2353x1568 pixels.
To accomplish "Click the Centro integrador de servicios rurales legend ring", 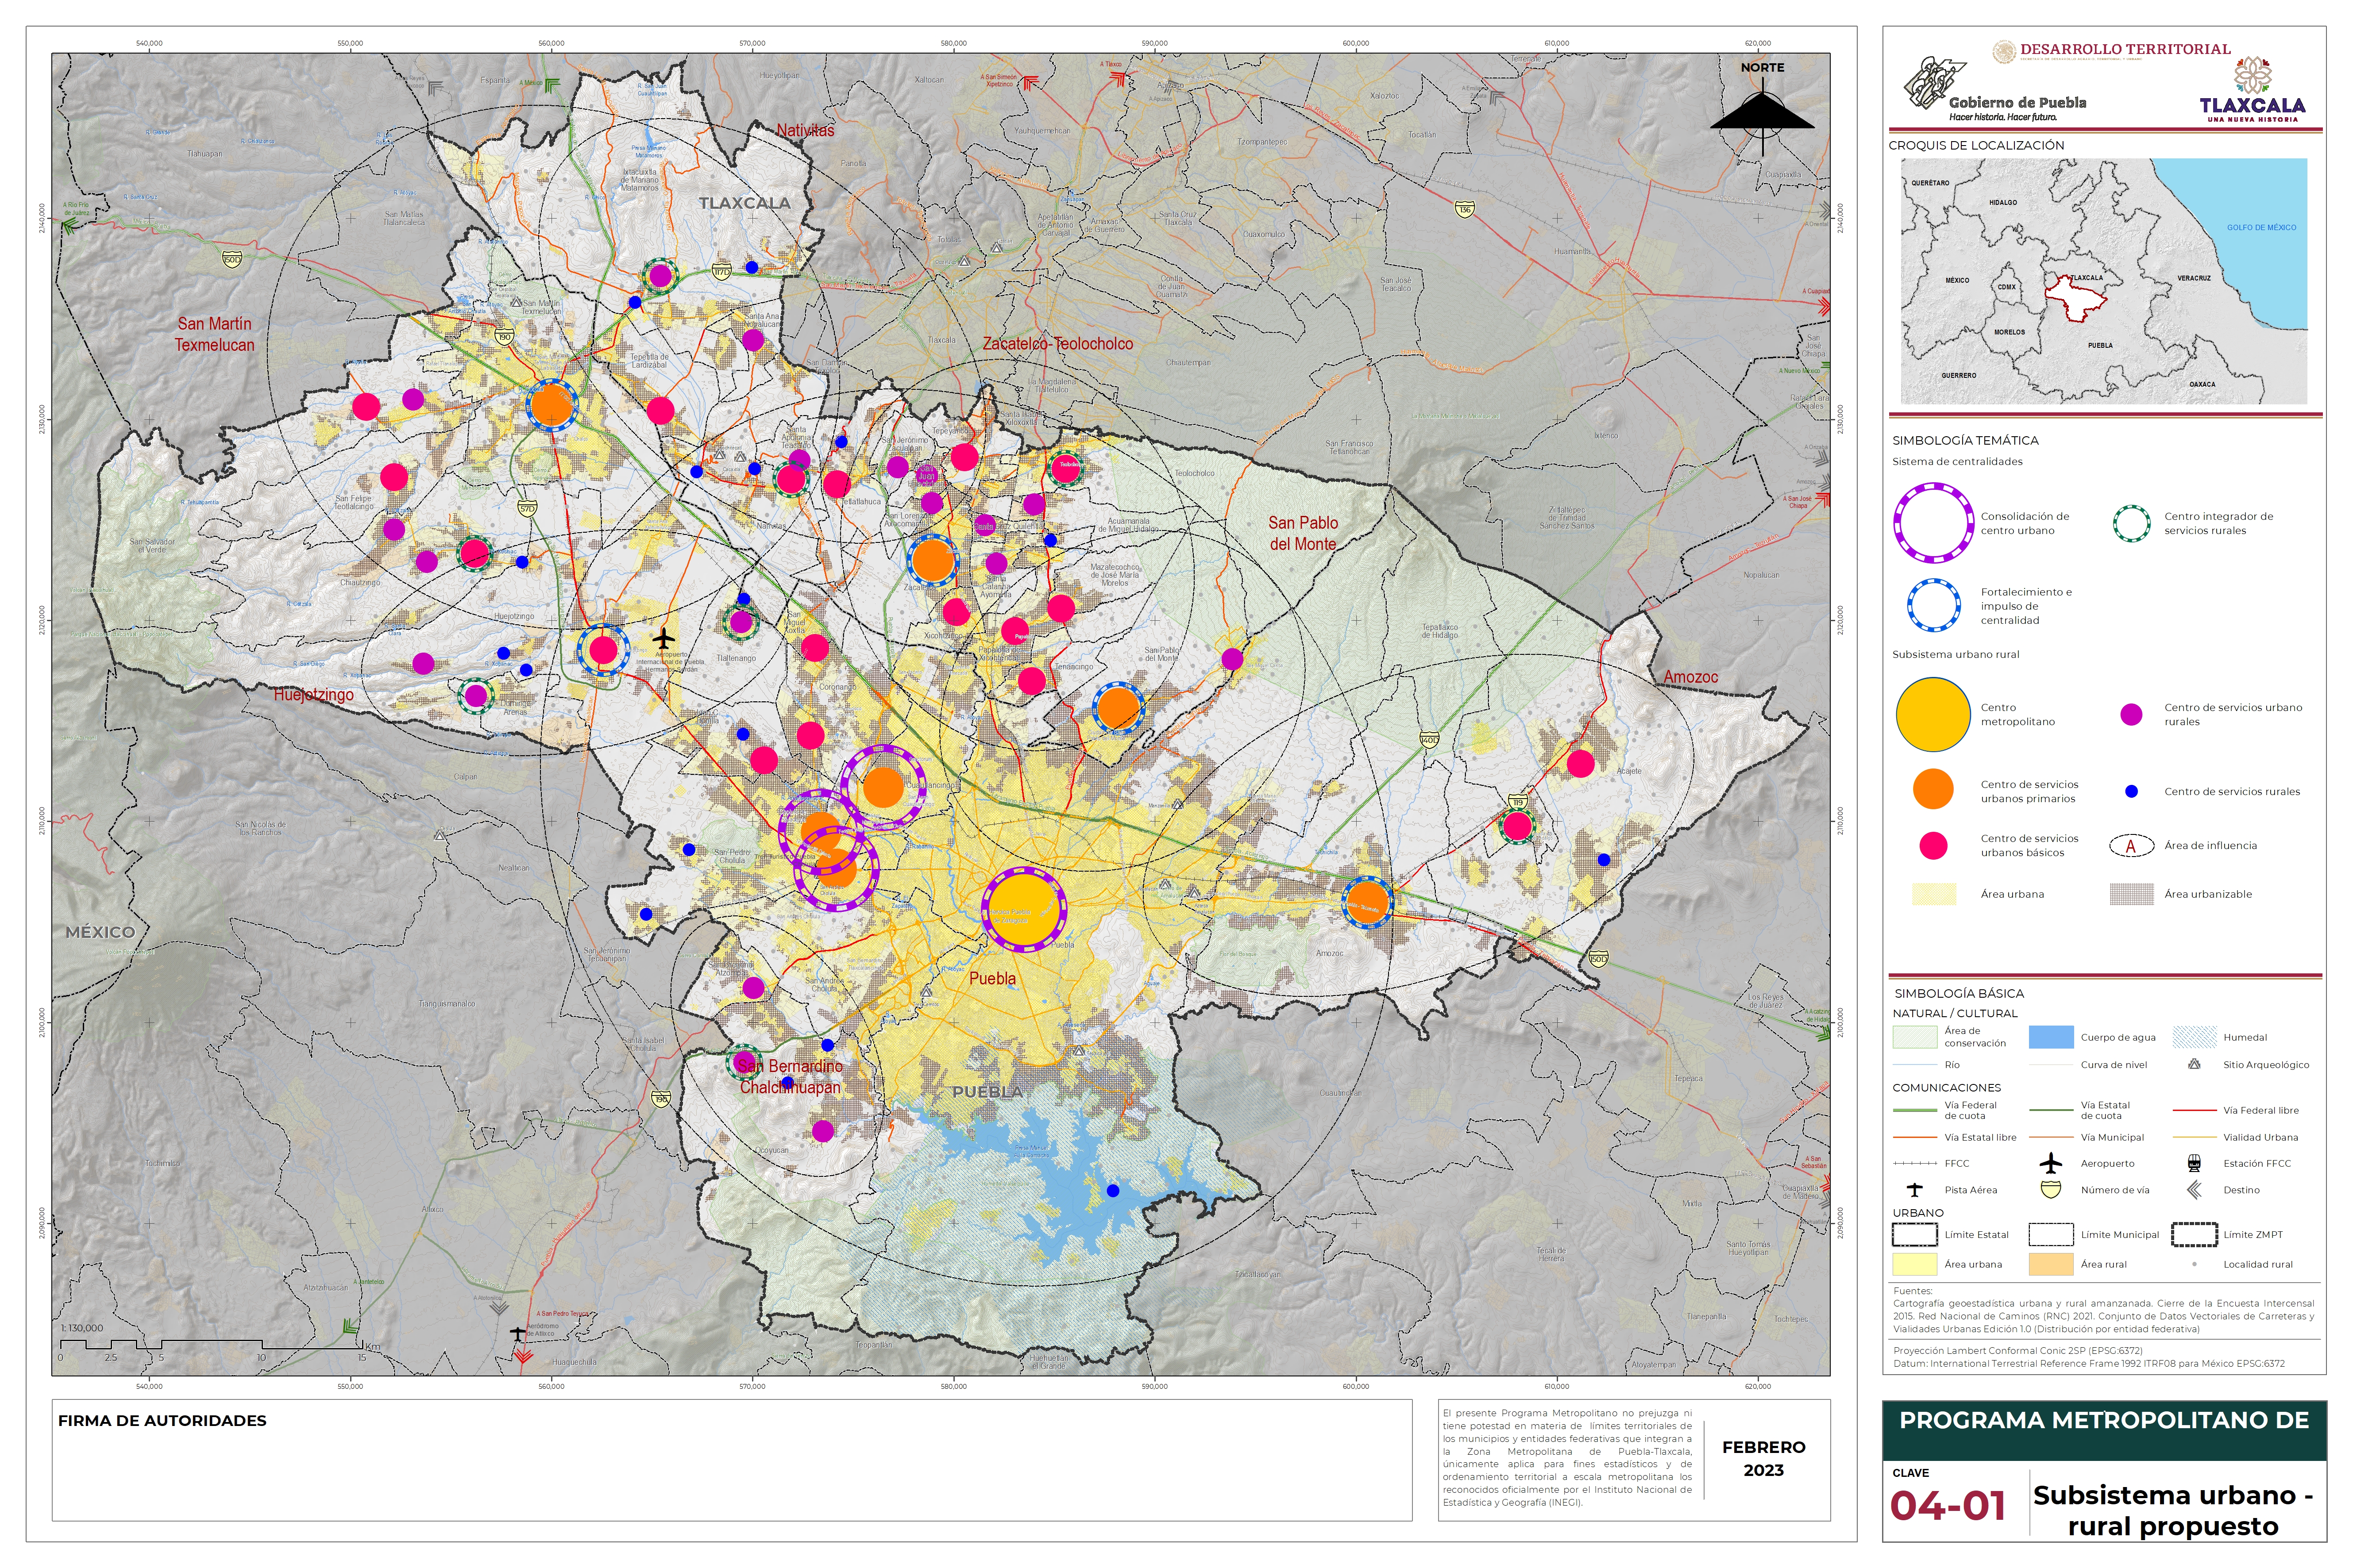I will click(2131, 523).
